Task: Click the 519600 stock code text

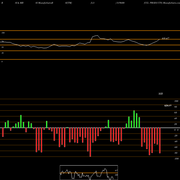Action: click(x=120, y=3)
